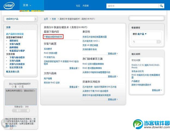The height and width of the screenshot is (131, 170).
Task: Open 英特尔快速恢复技术 link
Action: click(x=141, y=85)
